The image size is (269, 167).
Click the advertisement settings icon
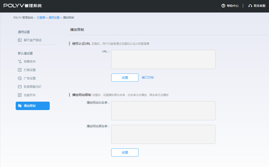tap(20, 78)
